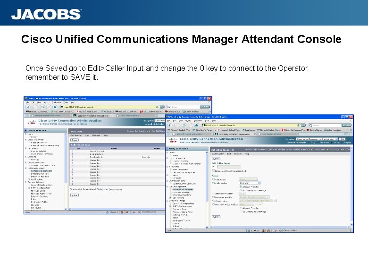Select the User with Voice Mailbox radio button
The height and width of the screenshot is (255, 368).
[x=214, y=204]
